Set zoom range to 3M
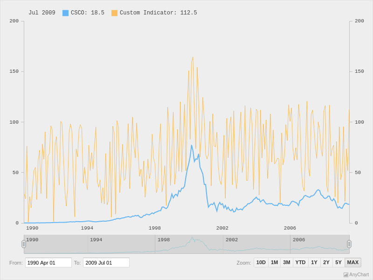373x280 pixels. tap(287, 262)
